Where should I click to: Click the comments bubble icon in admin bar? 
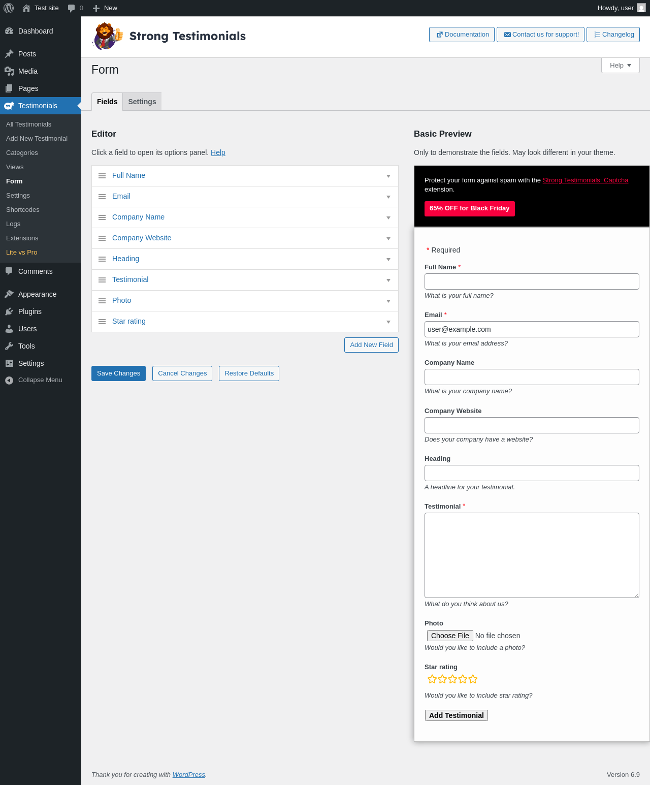coord(72,8)
